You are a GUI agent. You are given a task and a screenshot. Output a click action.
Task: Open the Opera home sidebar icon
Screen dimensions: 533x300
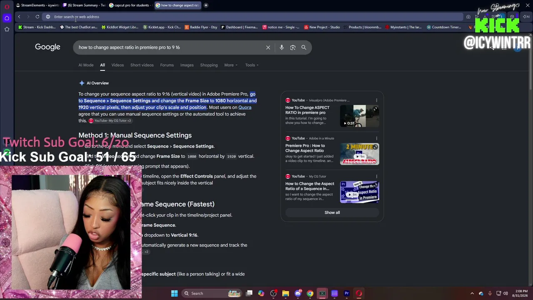coord(7,18)
